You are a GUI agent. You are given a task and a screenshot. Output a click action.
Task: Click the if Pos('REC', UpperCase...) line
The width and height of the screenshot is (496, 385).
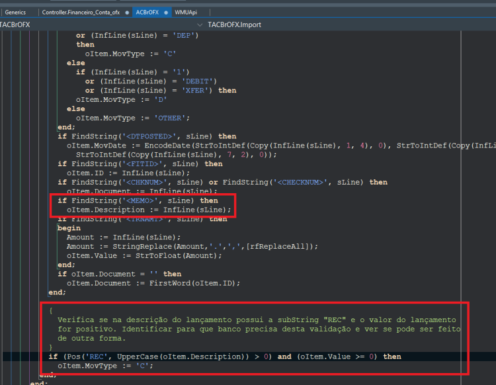[225, 357]
